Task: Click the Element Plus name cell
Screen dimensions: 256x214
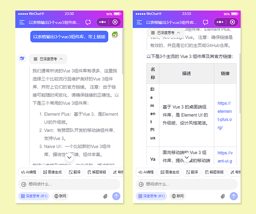Action: click(153, 115)
